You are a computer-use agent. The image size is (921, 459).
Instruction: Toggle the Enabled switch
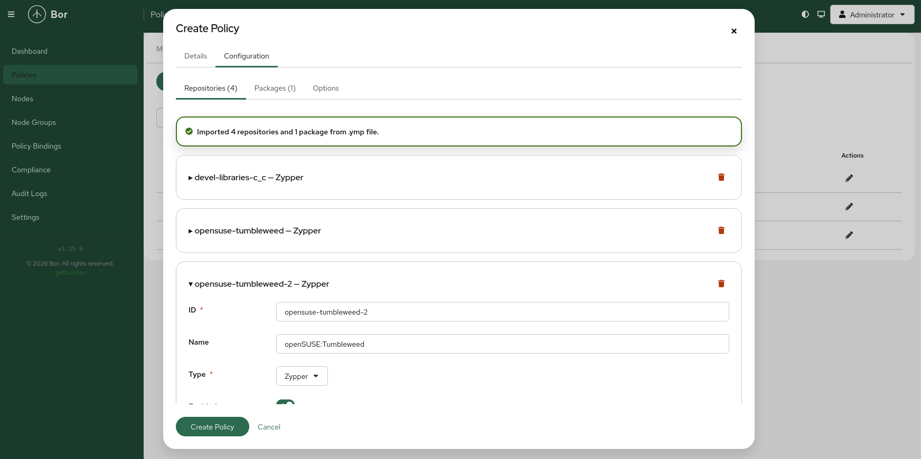[x=285, y=403]
